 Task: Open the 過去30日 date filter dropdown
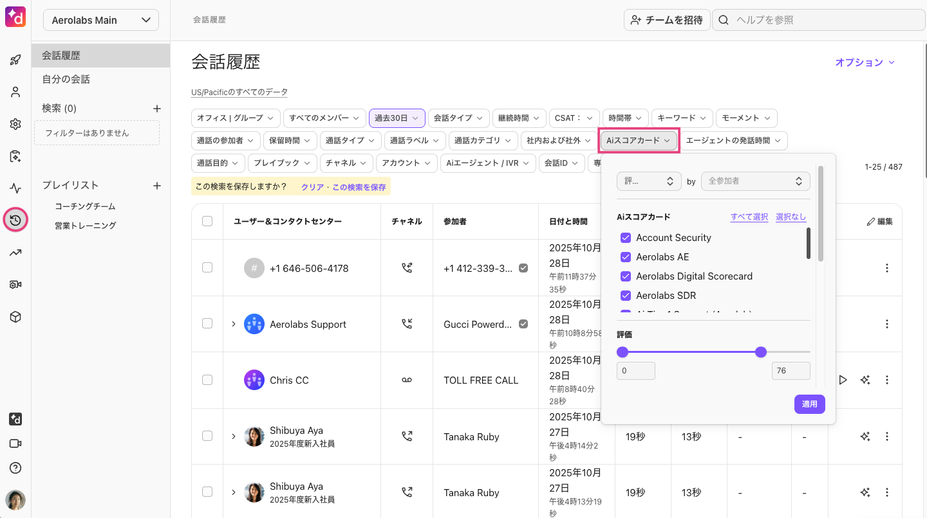pos(397,118)
